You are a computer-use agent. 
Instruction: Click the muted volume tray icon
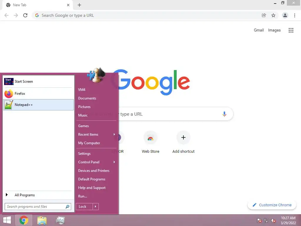(273, 220)
